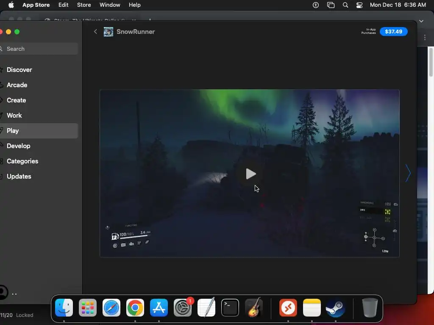The width and height of the screenshot is (434, 325).
Task: Open the account profile avatar
Action: click(x=3, y=292)
